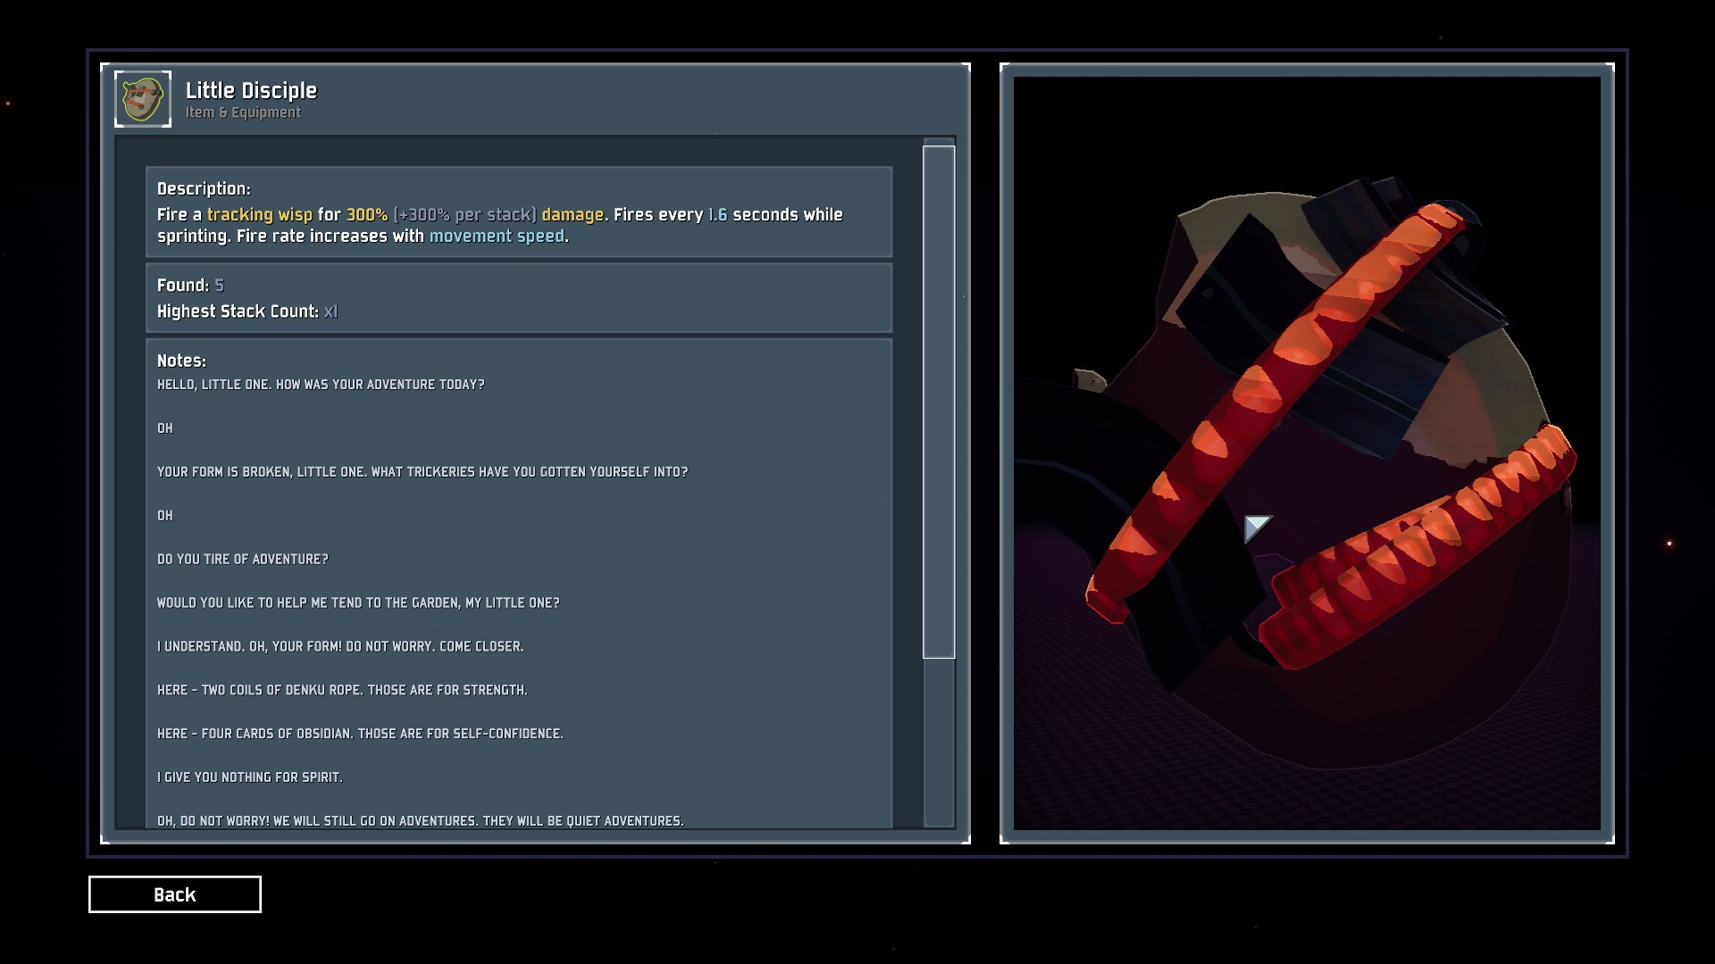Click the "HELLO, LITTLE ONE" note line

[321, 385]
